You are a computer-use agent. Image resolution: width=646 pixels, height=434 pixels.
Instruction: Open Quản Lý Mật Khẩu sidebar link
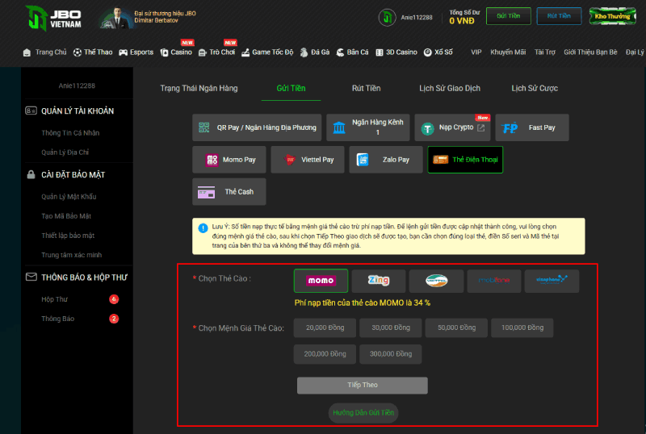coord(69,197)
